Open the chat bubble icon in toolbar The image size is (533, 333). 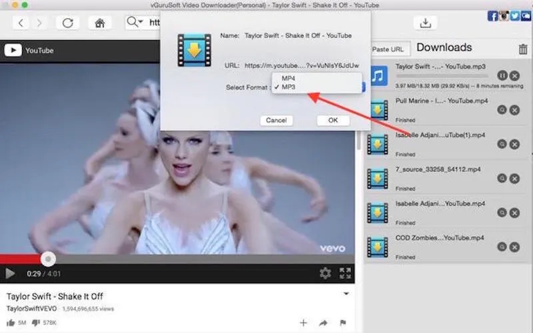(526, 15)
